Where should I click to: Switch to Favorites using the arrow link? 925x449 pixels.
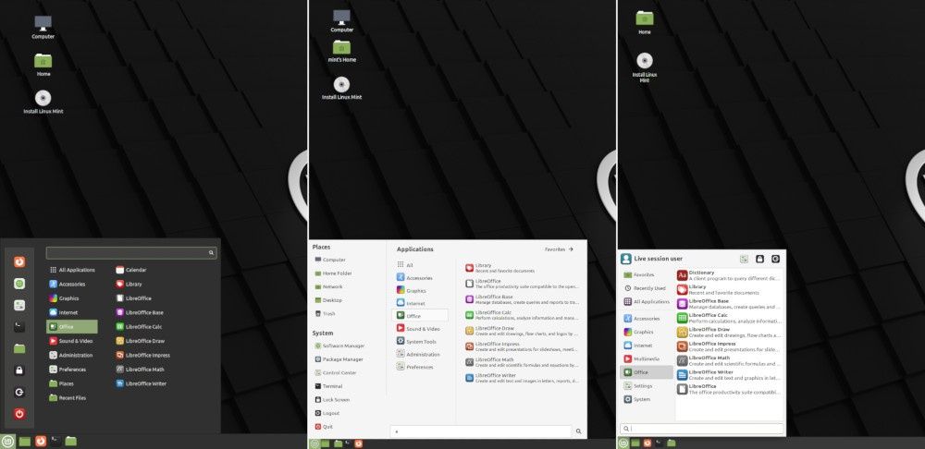click(559, 249)
